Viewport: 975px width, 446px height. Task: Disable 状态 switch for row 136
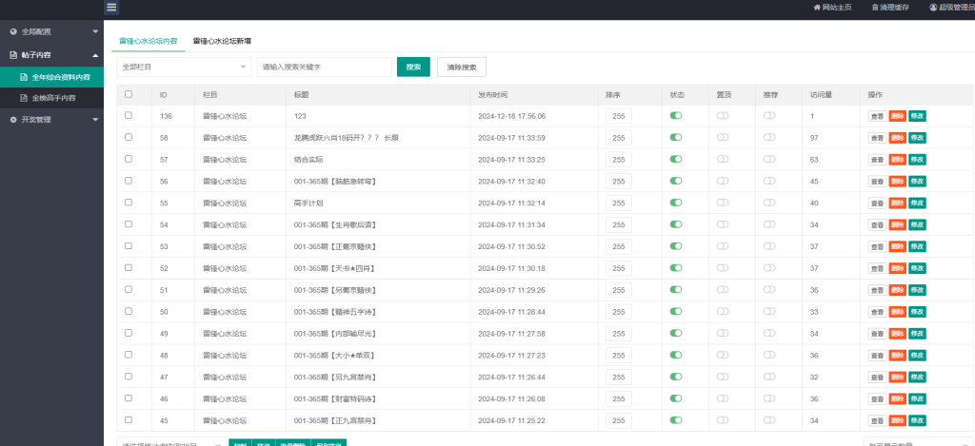pos(676,115)
